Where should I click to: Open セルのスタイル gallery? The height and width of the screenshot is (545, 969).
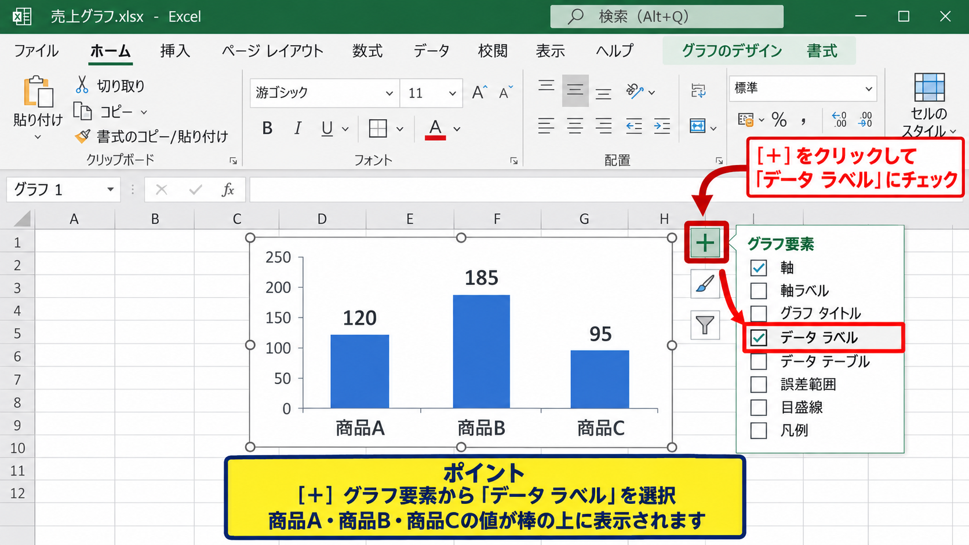click(x=929, y=105)
